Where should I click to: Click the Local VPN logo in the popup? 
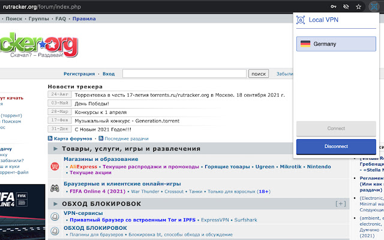(301, 20)
